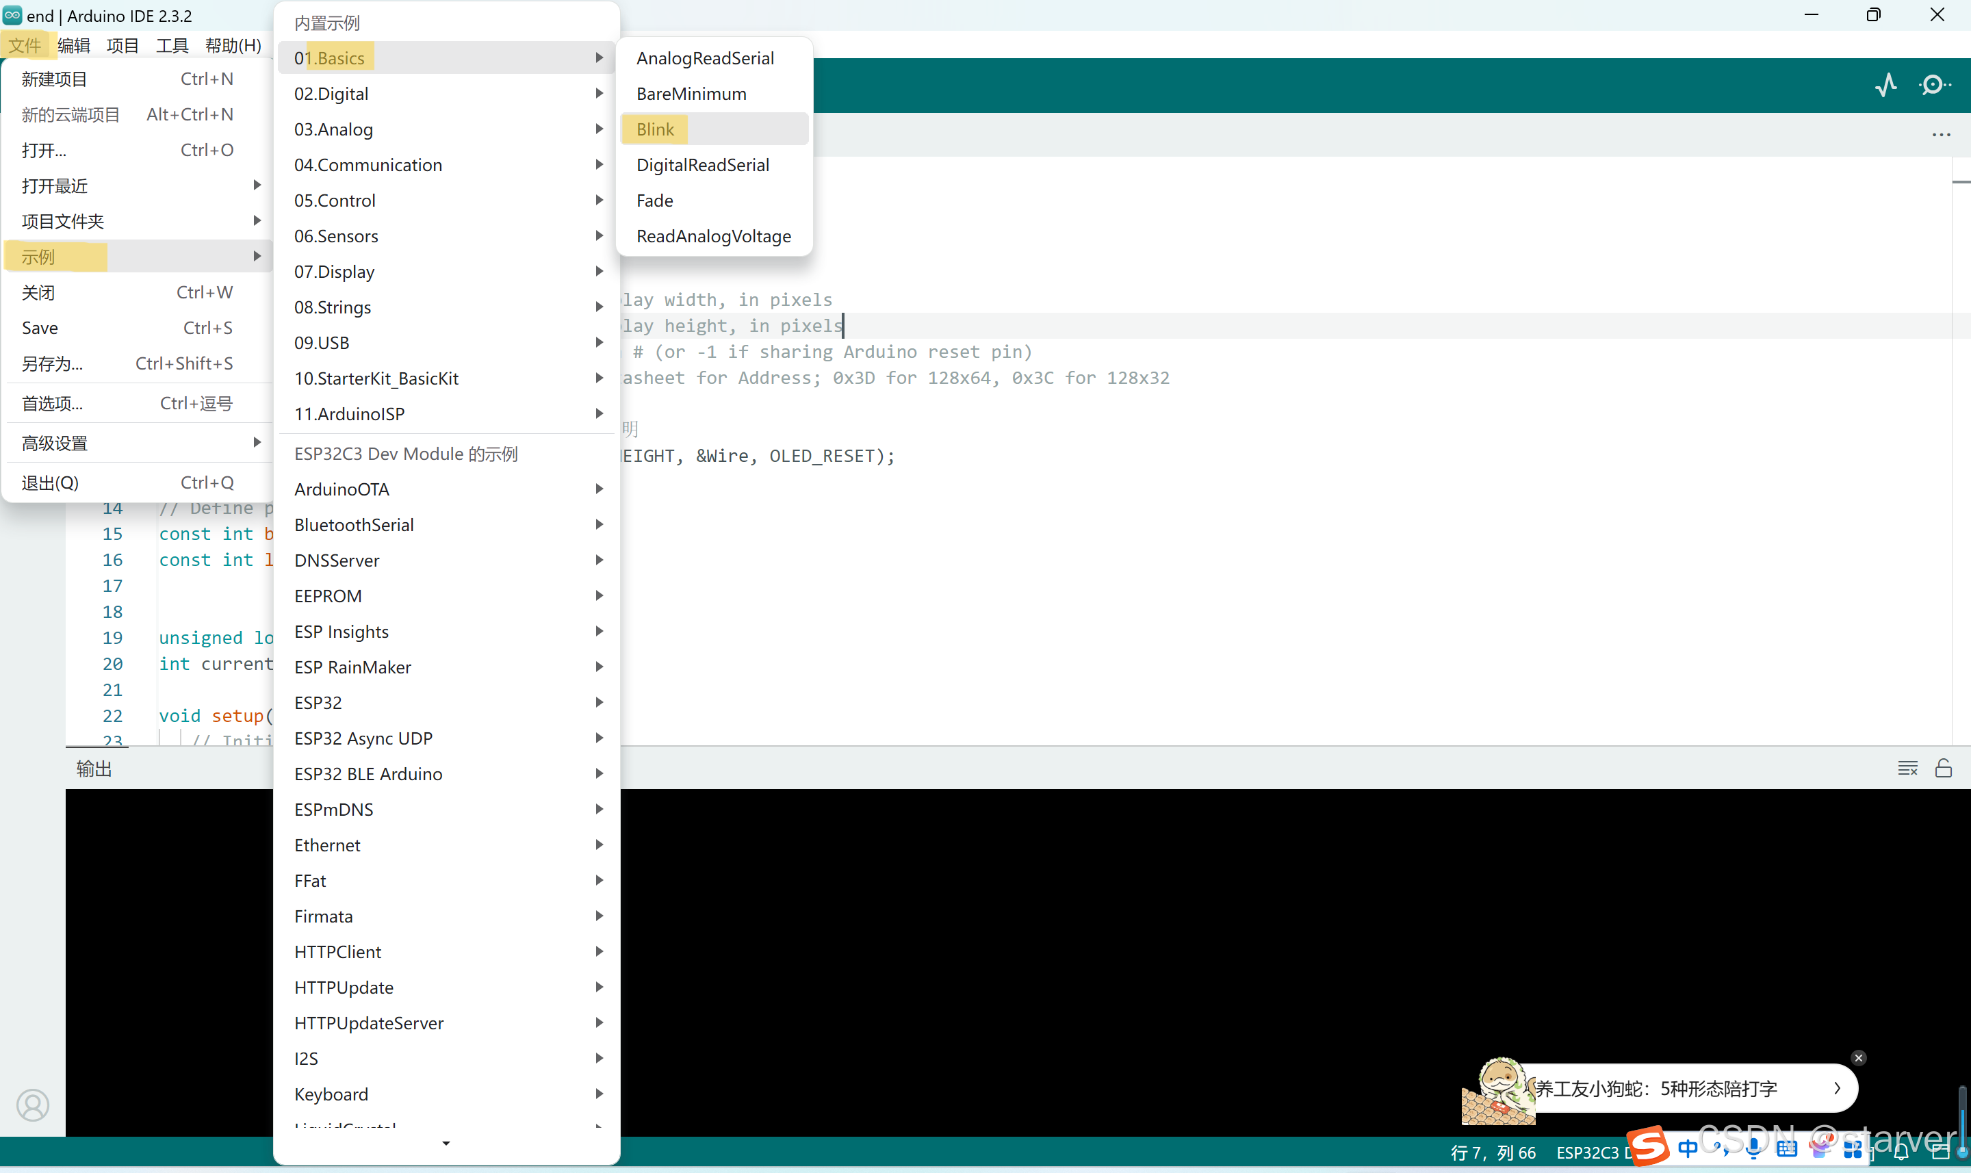
Task: Click the Sogou input method logo
Action: click(1648, 1146)
